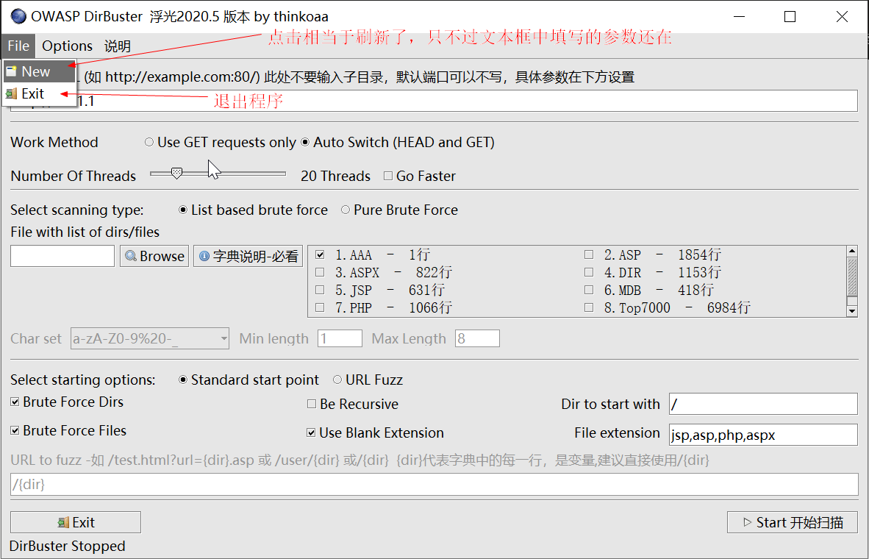Click dictionary list scroll-down arrow
The height and width of the screenshot is (559, 869).
pyautogui.click(x=852, y=312)
